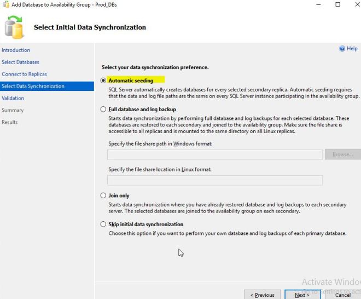The width and height of the screenshot is (361, 299).
Task: Go to the Introduction wizard step
Action: [16, 50]
